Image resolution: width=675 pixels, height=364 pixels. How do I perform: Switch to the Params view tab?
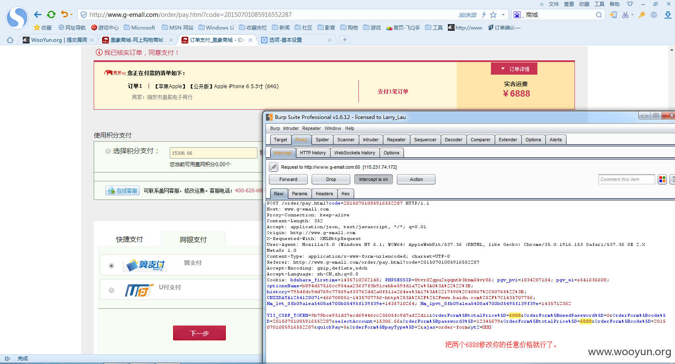pyautogui.click(x=300, y=194)
